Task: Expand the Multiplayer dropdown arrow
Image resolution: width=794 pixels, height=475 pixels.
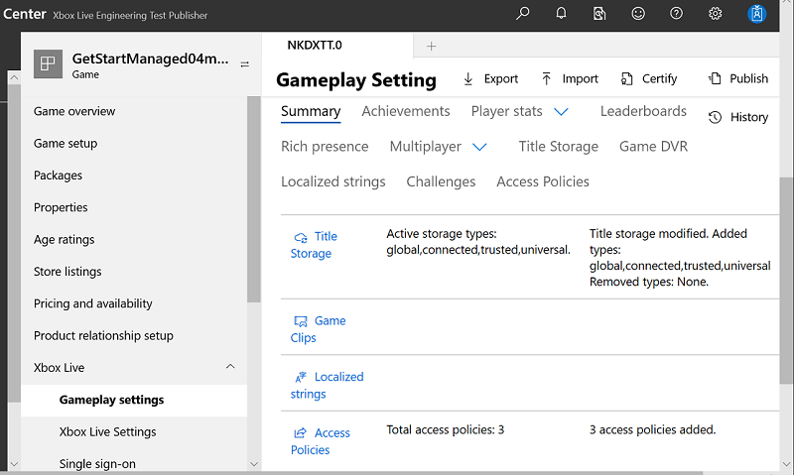Action: (479, 147)
